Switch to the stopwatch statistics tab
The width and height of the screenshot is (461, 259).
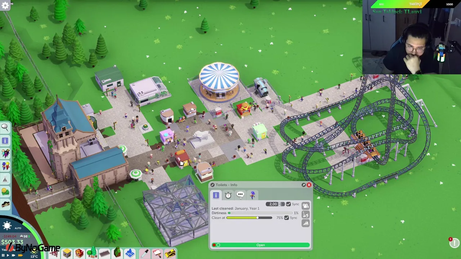[228, 195]
